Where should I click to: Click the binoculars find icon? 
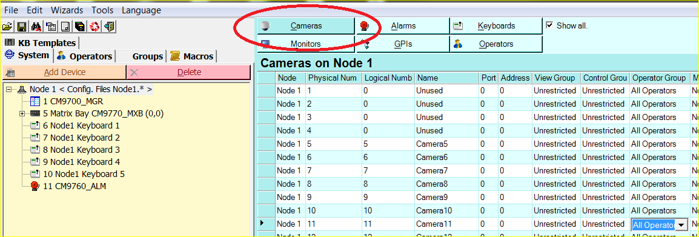pyautogui.click(x=36, y=27)
